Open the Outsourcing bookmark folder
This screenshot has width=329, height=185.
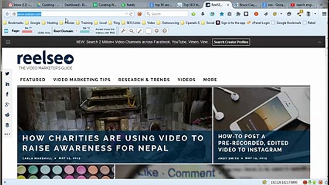click(x=168, y=23)
